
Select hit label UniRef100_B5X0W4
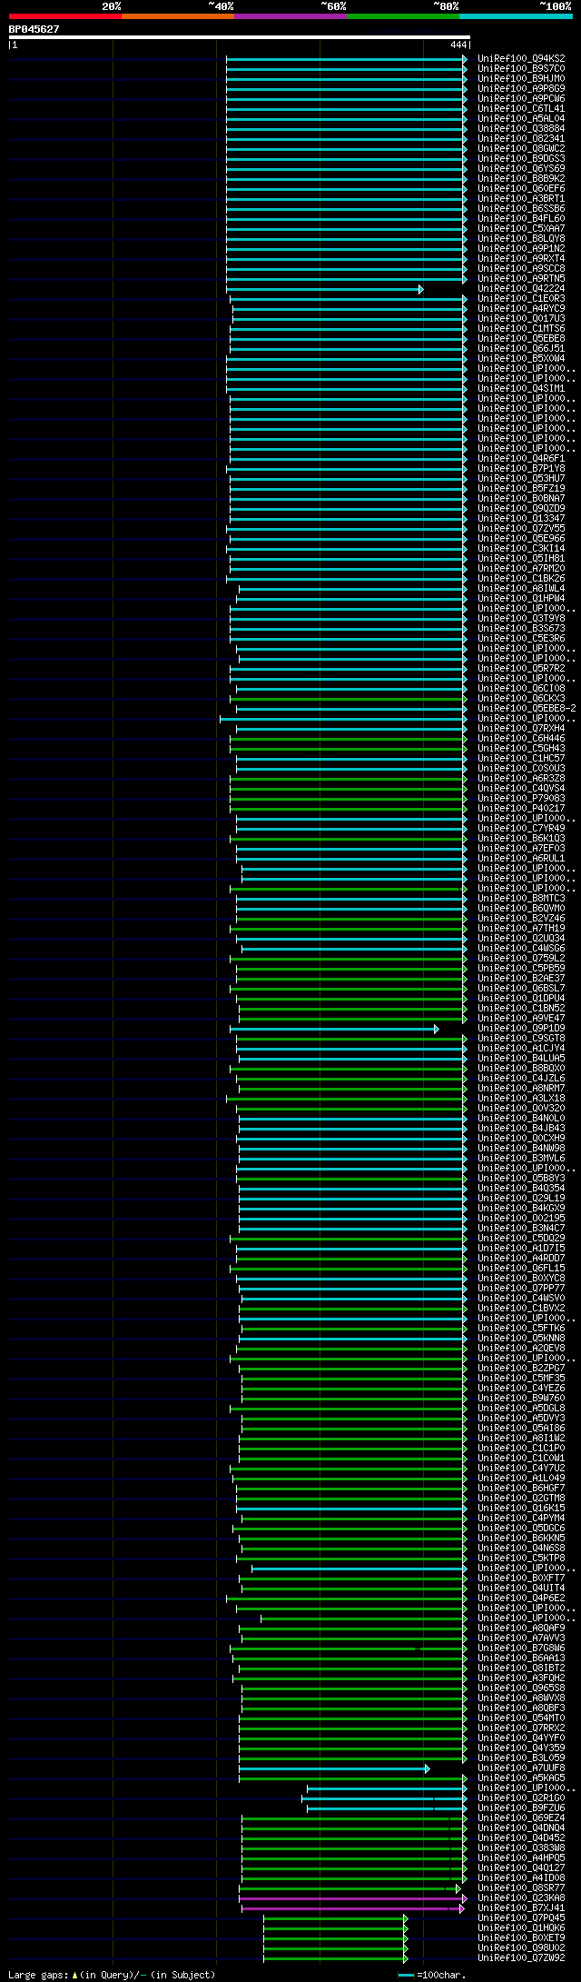click(521, 358)
